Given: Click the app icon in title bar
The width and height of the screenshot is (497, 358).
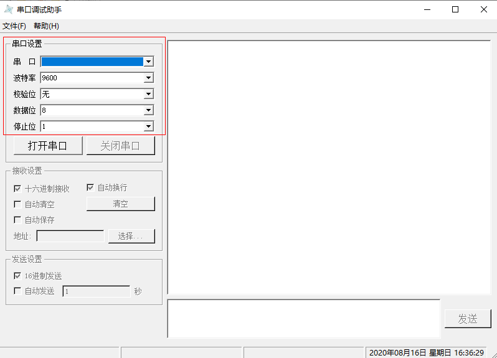Looking at the screenshot, I should [8, 9].
